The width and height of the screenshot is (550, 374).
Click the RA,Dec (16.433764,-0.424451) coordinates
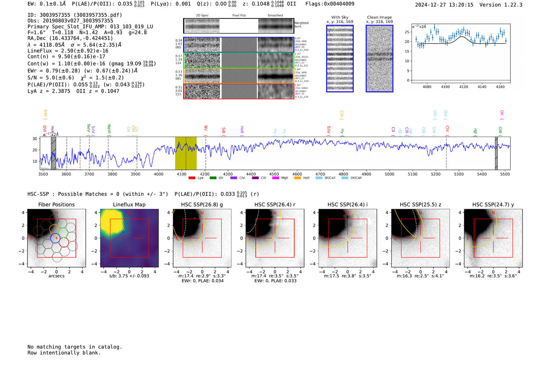tap(70, 38)
